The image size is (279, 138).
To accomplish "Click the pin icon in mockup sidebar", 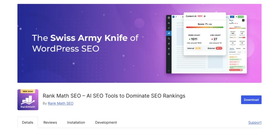I will pyautogui.click(x=169, y=28).
